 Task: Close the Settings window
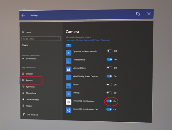click(149, 14)
